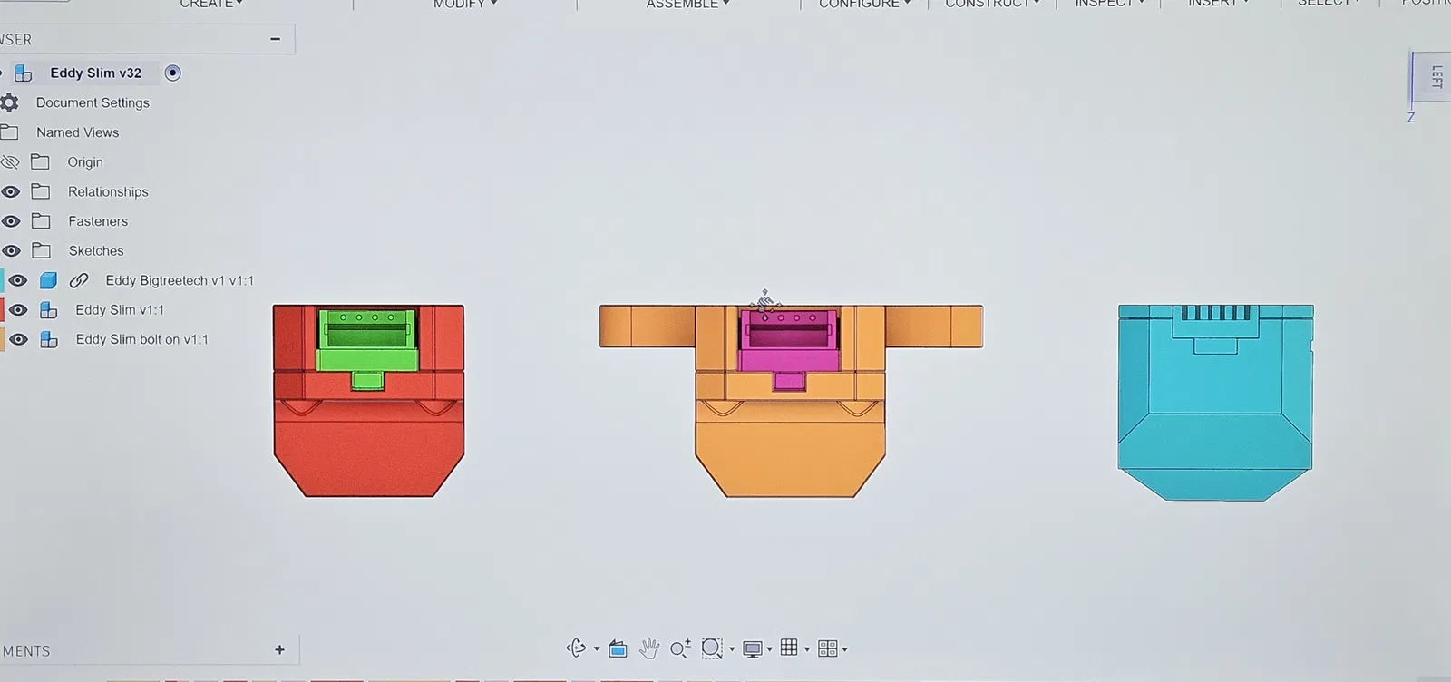
Task: Open the Display Settings dropdown arrow
Action: (769, 649)
